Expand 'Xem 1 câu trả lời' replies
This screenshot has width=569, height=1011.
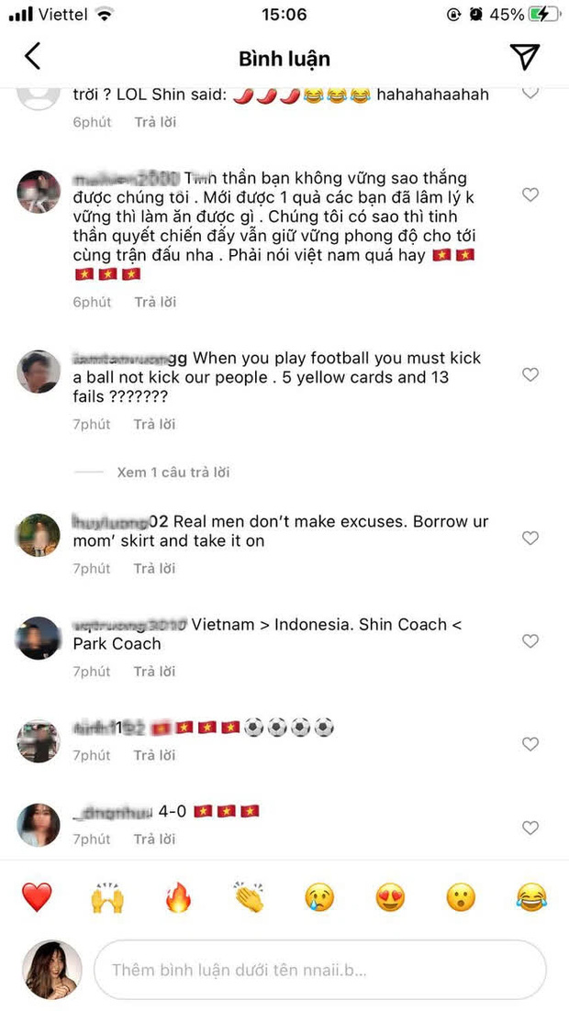point(173,472)
